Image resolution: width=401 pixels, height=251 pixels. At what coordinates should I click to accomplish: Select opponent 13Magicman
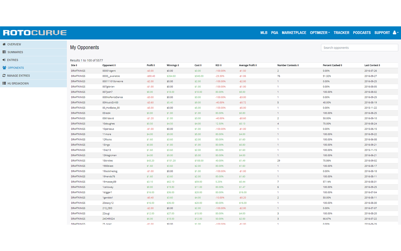[109, 156]
